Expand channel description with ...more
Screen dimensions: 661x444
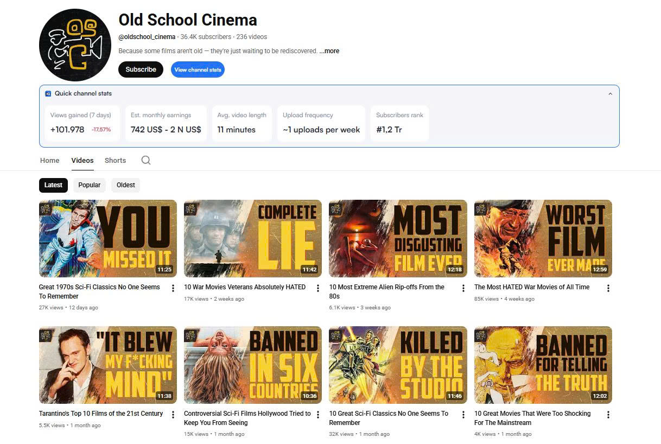[x=329, y=51]
